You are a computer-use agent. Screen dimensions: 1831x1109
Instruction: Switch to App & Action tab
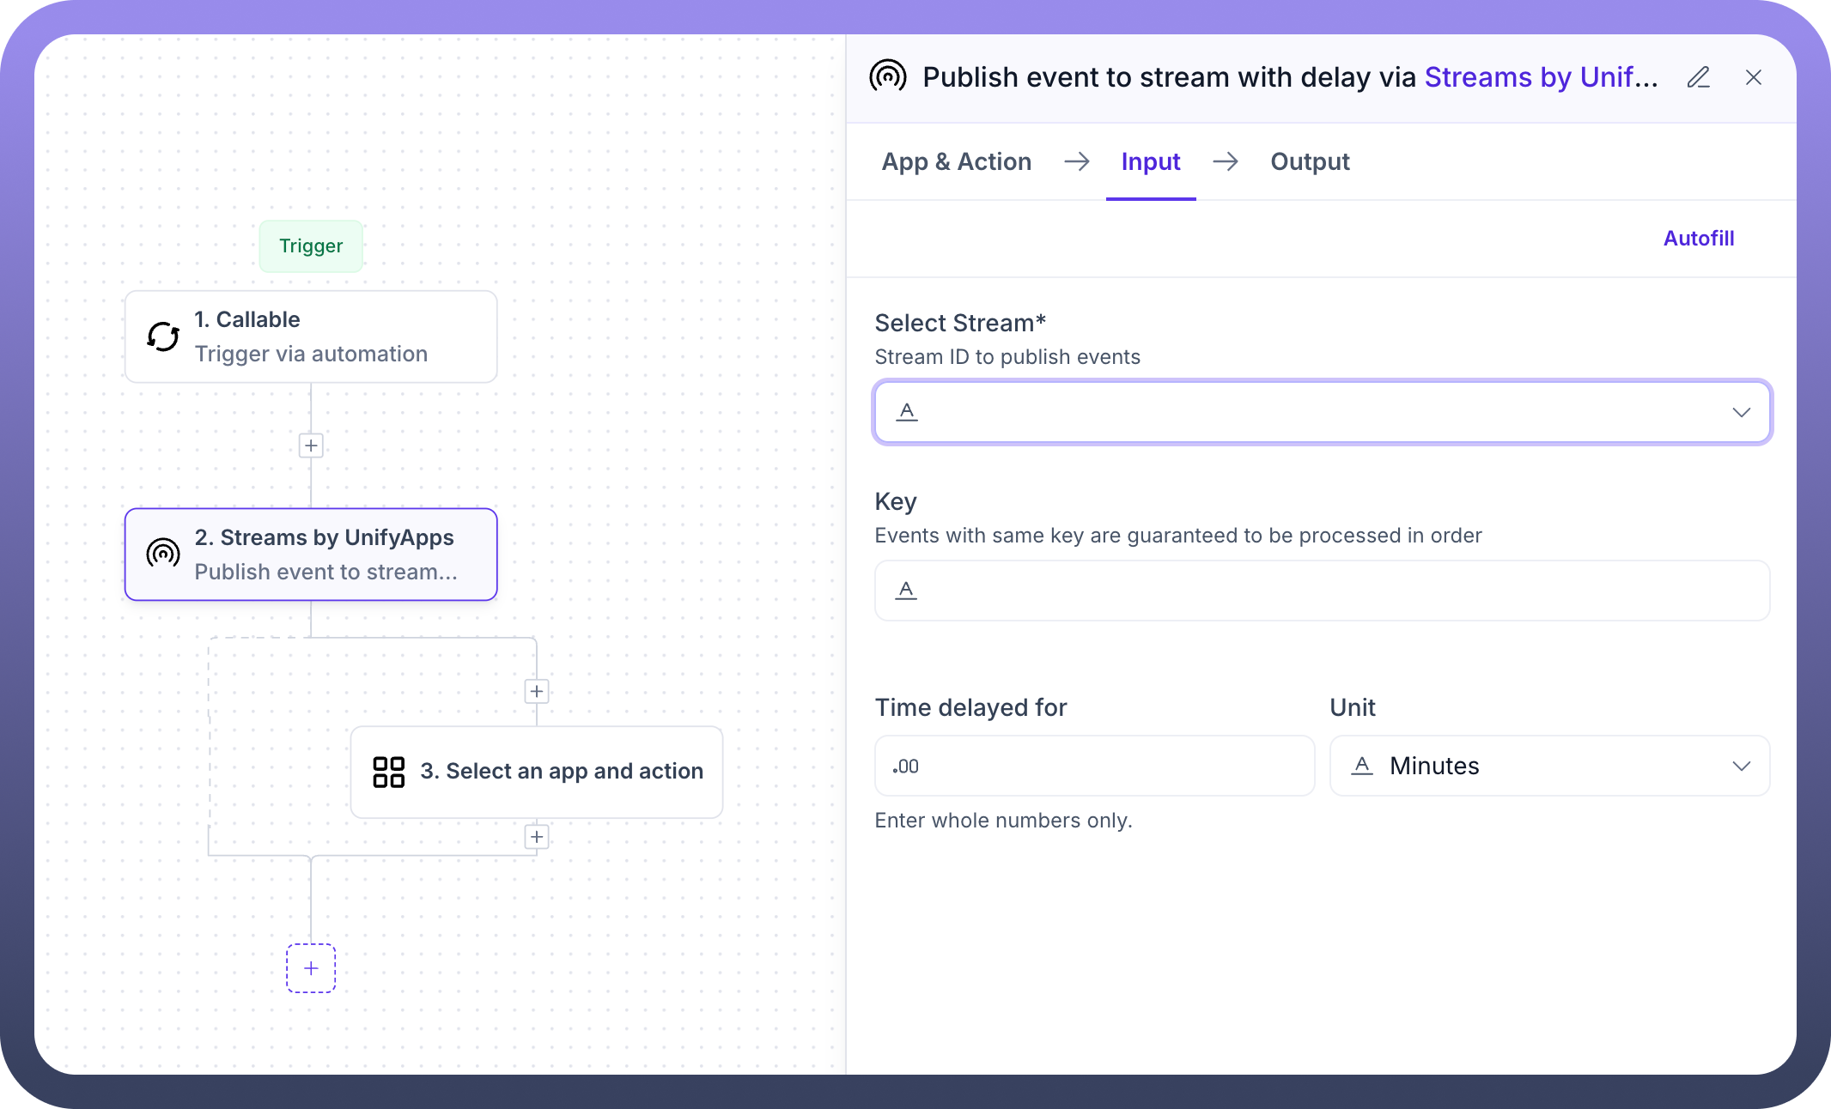pyautogui.click(x=956, y=161)
